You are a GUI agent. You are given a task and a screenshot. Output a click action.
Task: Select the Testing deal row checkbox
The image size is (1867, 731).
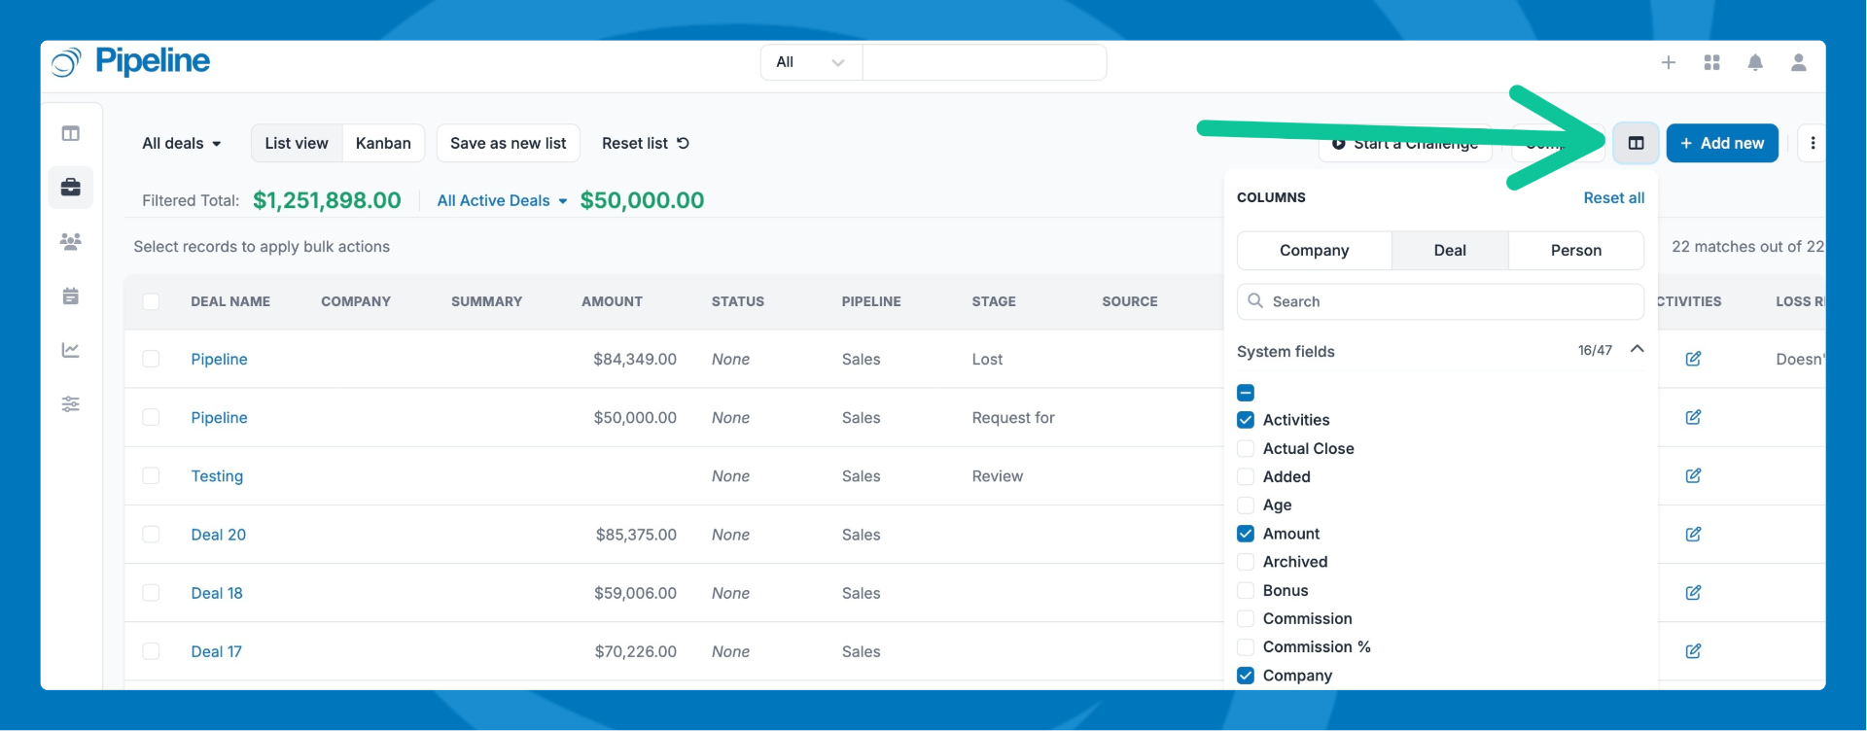click(x=151, y=475)
